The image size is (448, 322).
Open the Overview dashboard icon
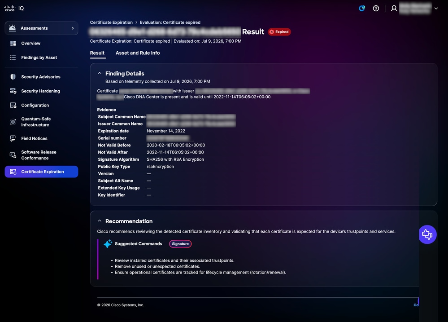tap(13, 43)
